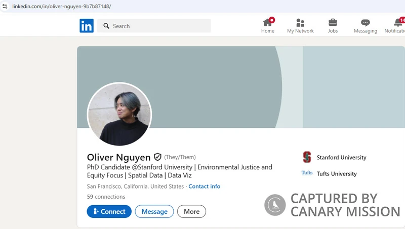The width and height of the screenshot is (405, 229).
Task: Open the LinkedIn logo home link
Action: point(87,26)
